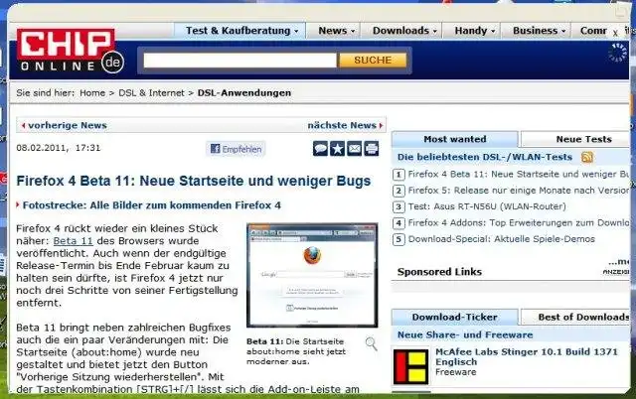Open Download-Special: Aktuelle Spiele-Demos
Viewport: 636px width, 399px height.
(501, 239)
